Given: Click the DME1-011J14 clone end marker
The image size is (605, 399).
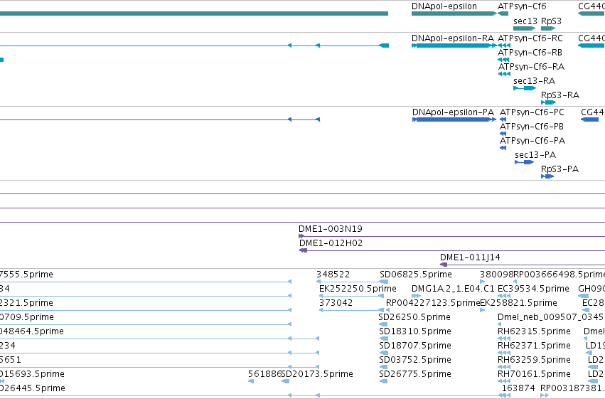Looking at the screenshot, I should point(444,265).
